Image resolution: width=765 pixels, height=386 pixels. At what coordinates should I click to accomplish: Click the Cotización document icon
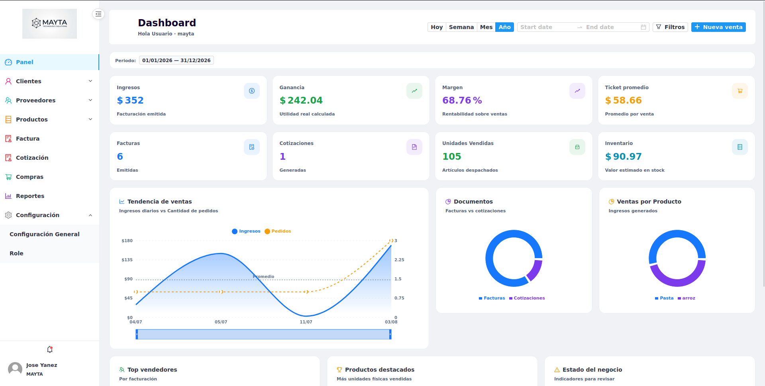(8, 158)
